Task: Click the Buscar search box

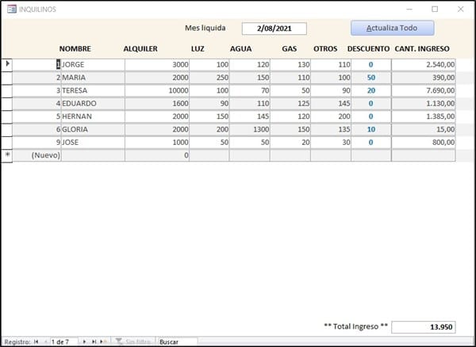Action: point(176,341)
